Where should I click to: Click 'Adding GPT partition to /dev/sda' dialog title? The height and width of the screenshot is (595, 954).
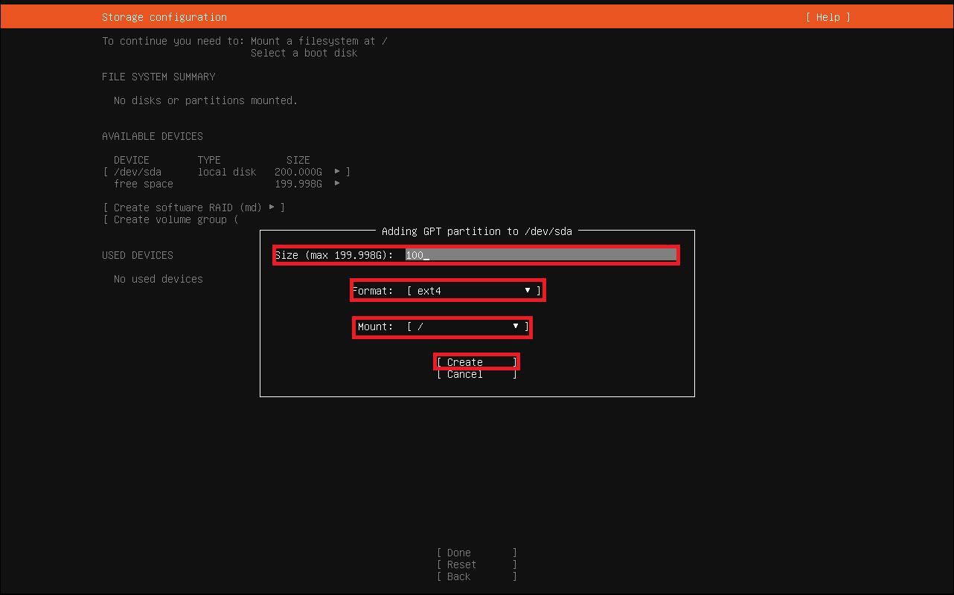(x=477, y=231)
